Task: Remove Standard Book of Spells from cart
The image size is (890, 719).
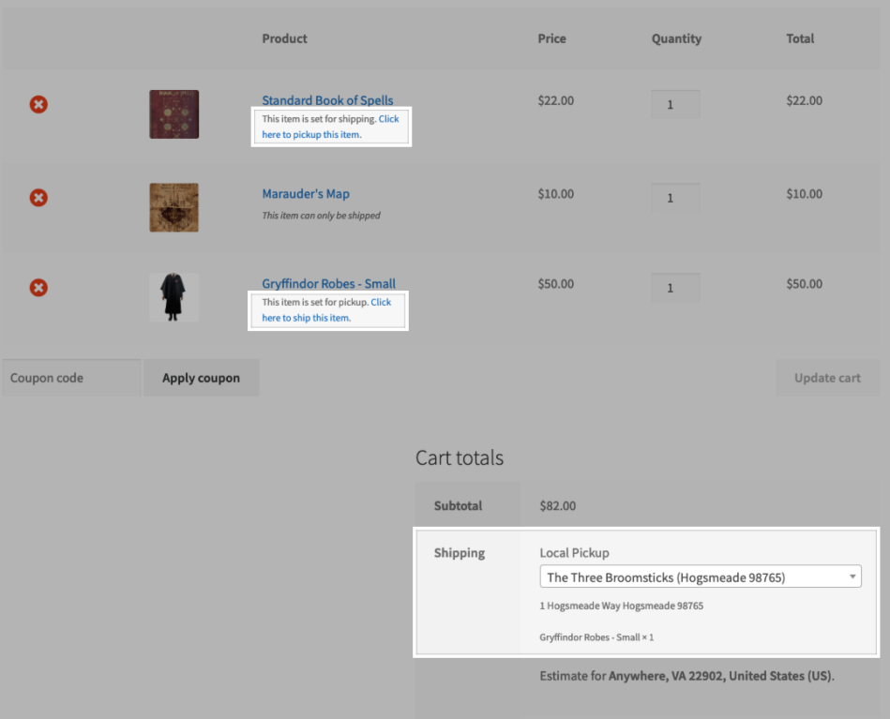Action: click(x=38, y=104)
